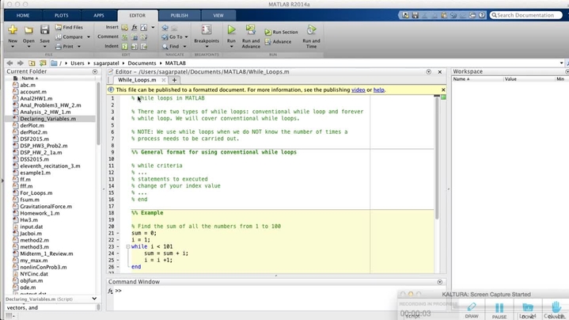Click the Navigate back arrow icon
569x320 pixels.
pyautogui.click(x=165, y=28)
